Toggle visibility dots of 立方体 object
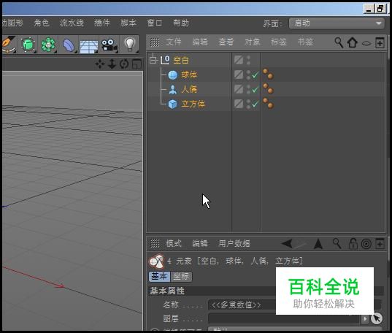 248,104
